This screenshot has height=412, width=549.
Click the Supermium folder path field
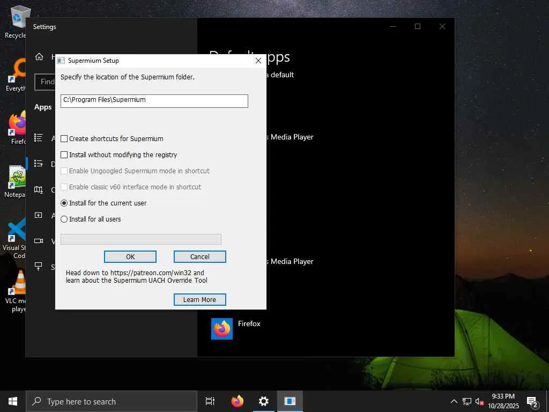(x=154, y=101)
